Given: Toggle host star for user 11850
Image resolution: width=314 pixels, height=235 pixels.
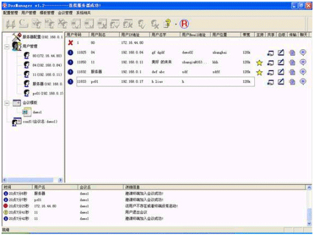Looking at the screenshot, I should (260, 62).
